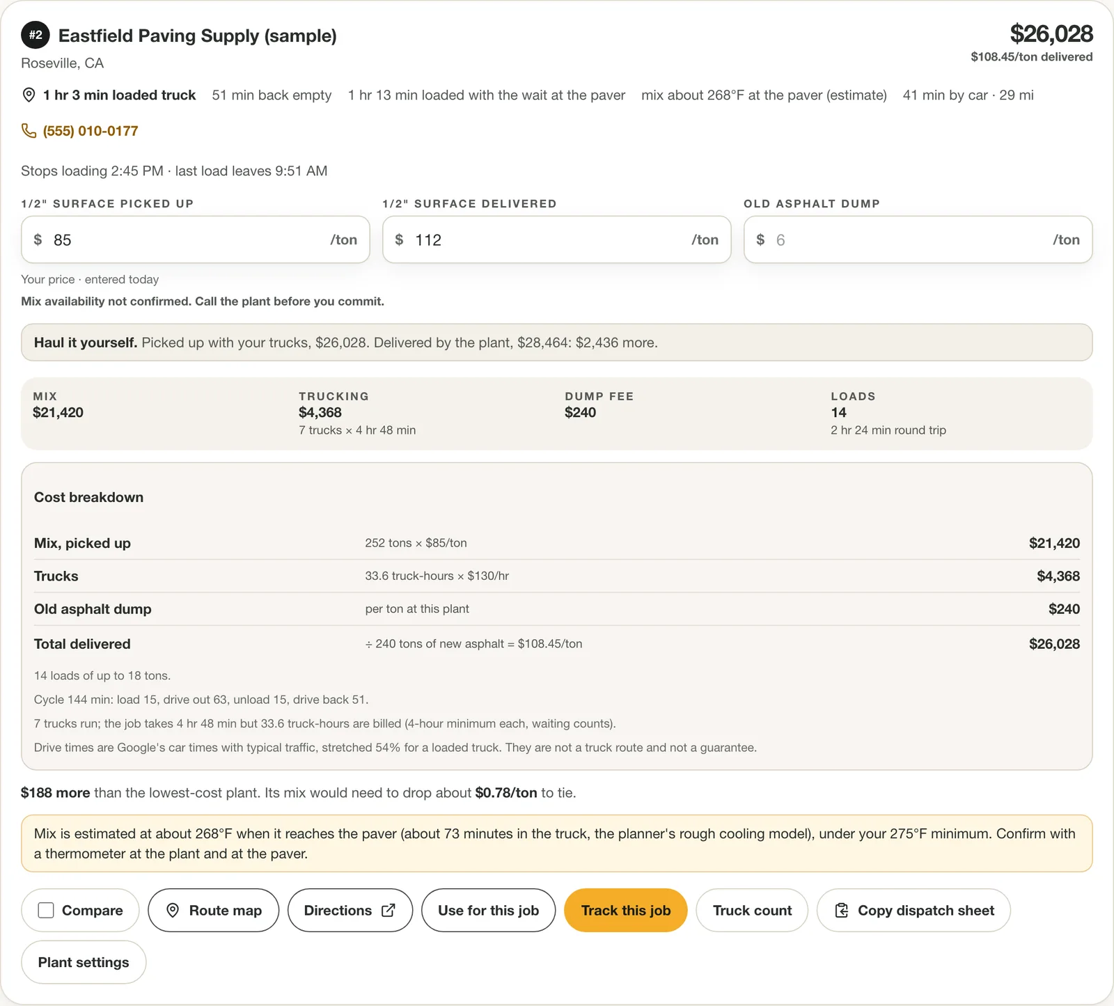
Task: Open Directions in a new window
Action: [x=350, y=910]
